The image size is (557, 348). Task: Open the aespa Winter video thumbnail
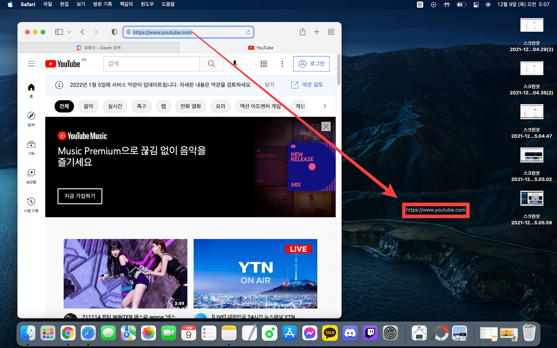[x=125, y=274]
